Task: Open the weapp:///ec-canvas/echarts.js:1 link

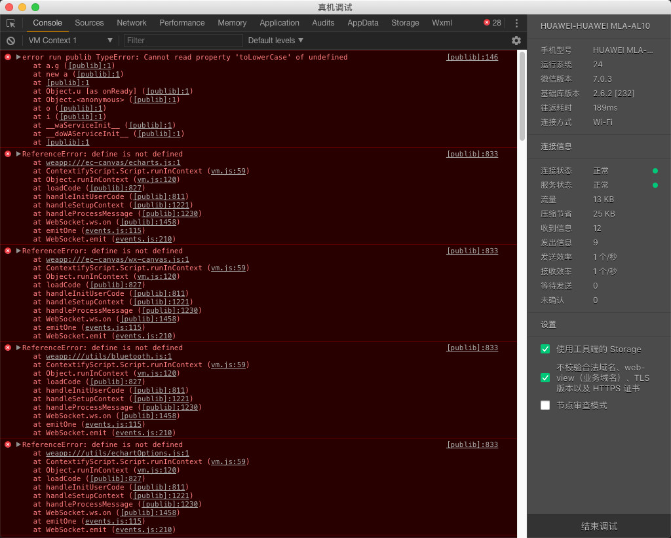Action: click(x=113, y=162)
